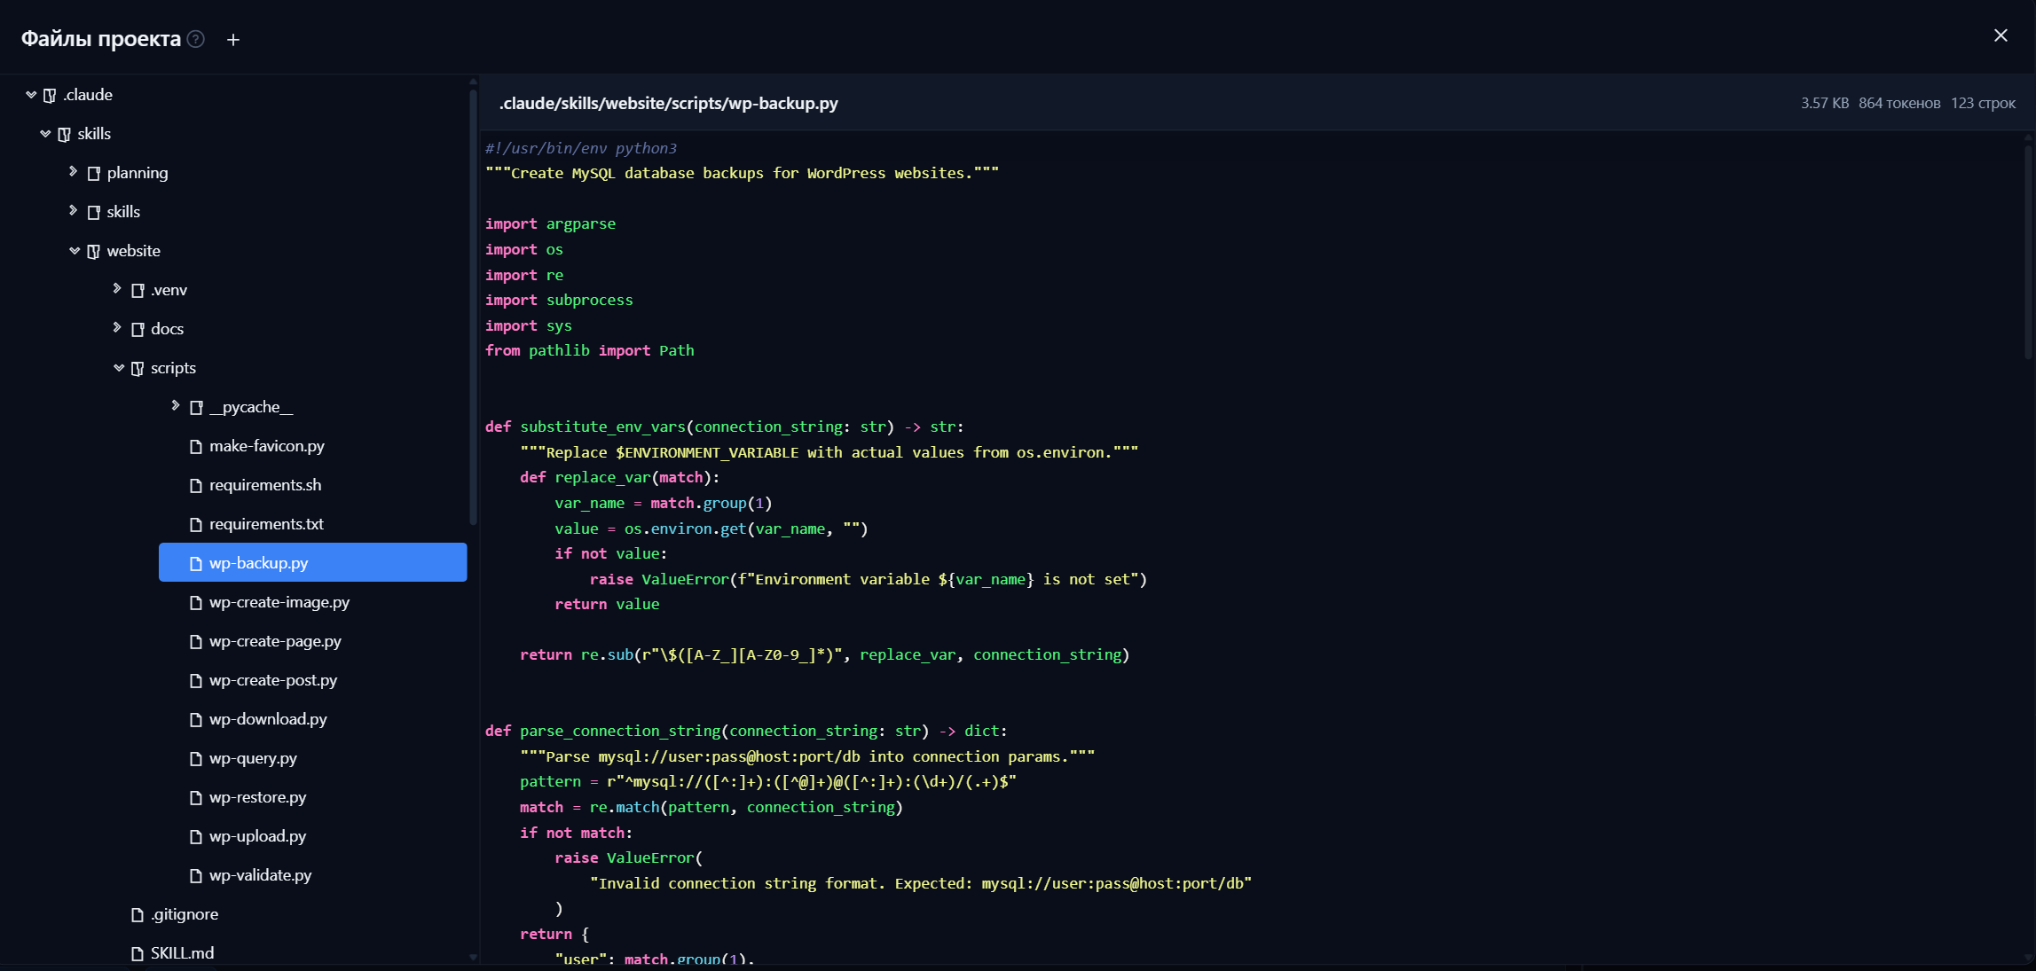Click the top-level skills folder icon

[64, 134]
